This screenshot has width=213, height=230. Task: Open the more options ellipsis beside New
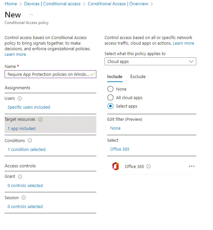click(31, 15)
